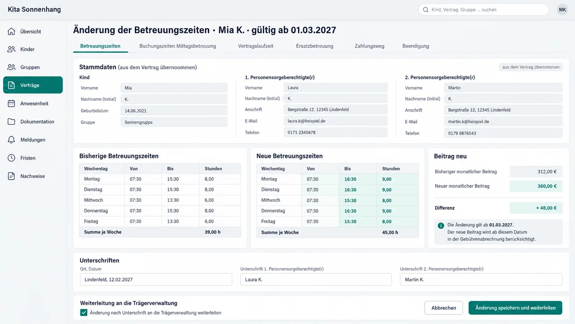
Task: Click the Telefon field 0171 2345678
Action: tap(335, 132)
